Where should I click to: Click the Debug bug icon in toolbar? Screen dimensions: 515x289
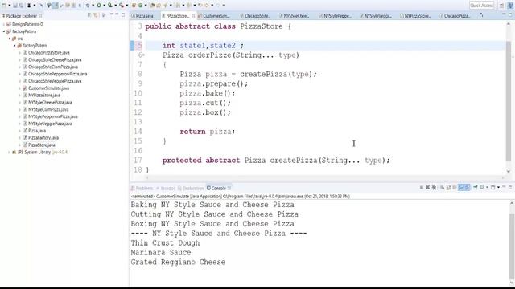pyautogui.click(x=88, y=6)
